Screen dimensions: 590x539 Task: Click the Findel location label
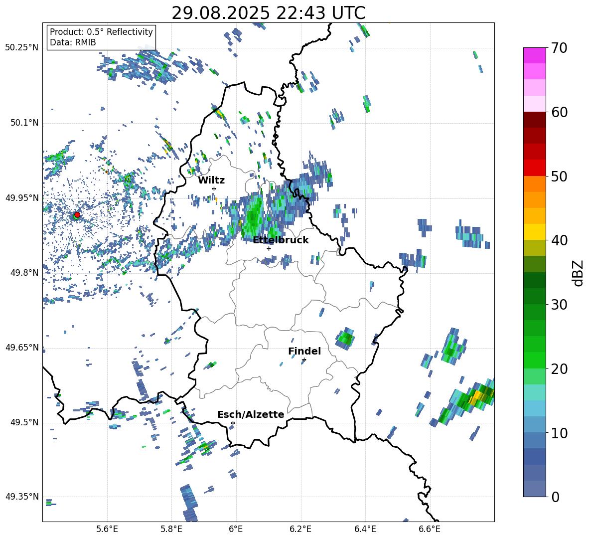pos(304,351)
